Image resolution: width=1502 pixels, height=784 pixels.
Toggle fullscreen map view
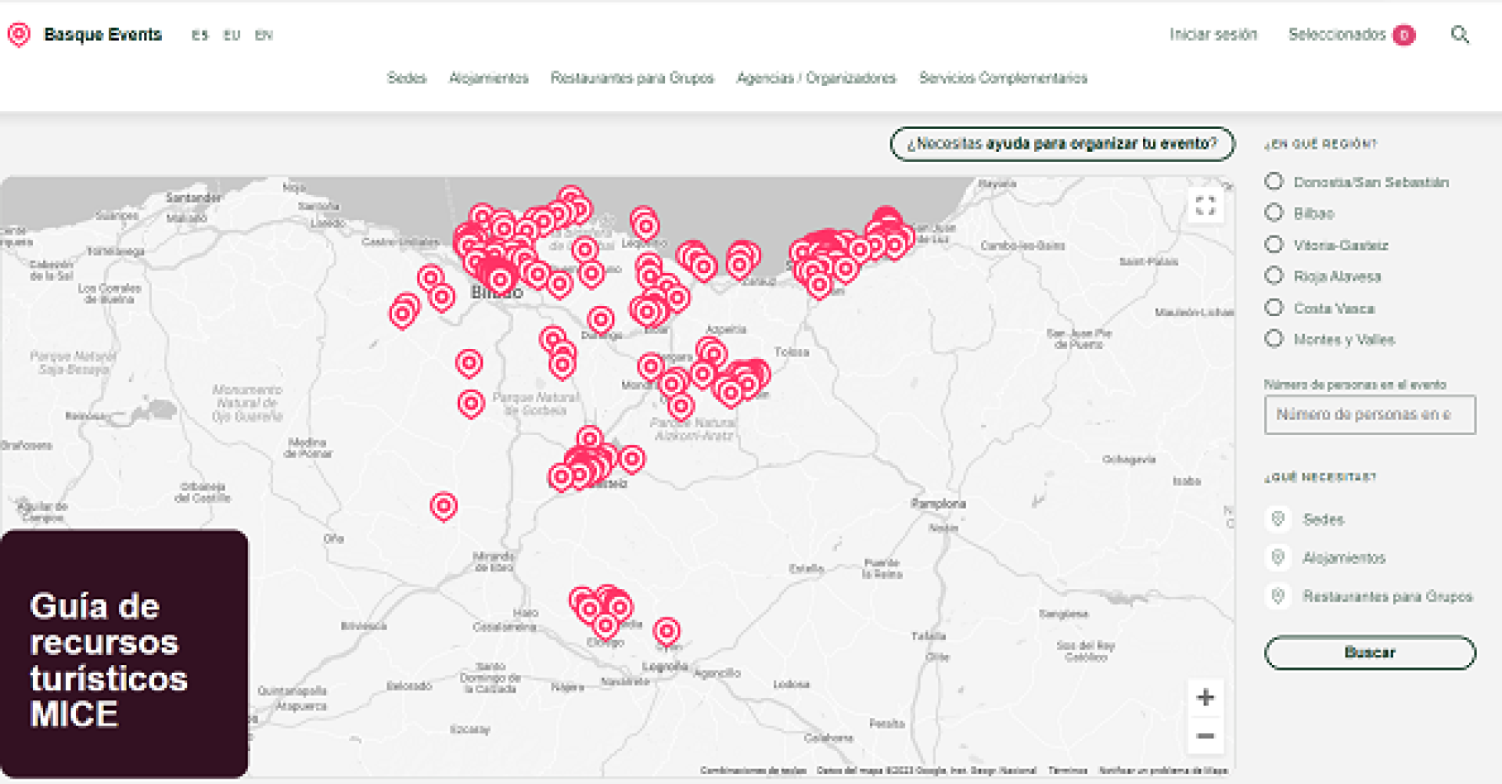pos(1205,206)
